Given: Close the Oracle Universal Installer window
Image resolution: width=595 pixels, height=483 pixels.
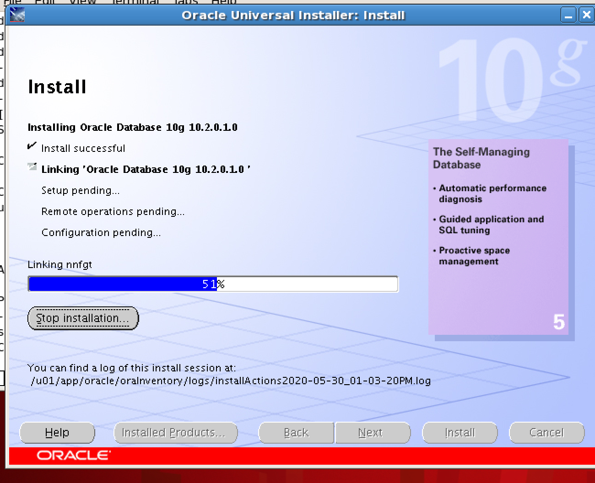Looking at the screenshot, I should click(586, 15).
